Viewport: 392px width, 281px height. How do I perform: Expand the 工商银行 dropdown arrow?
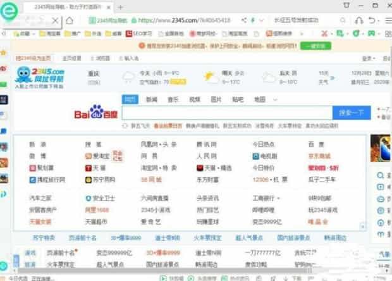point(278,199)
